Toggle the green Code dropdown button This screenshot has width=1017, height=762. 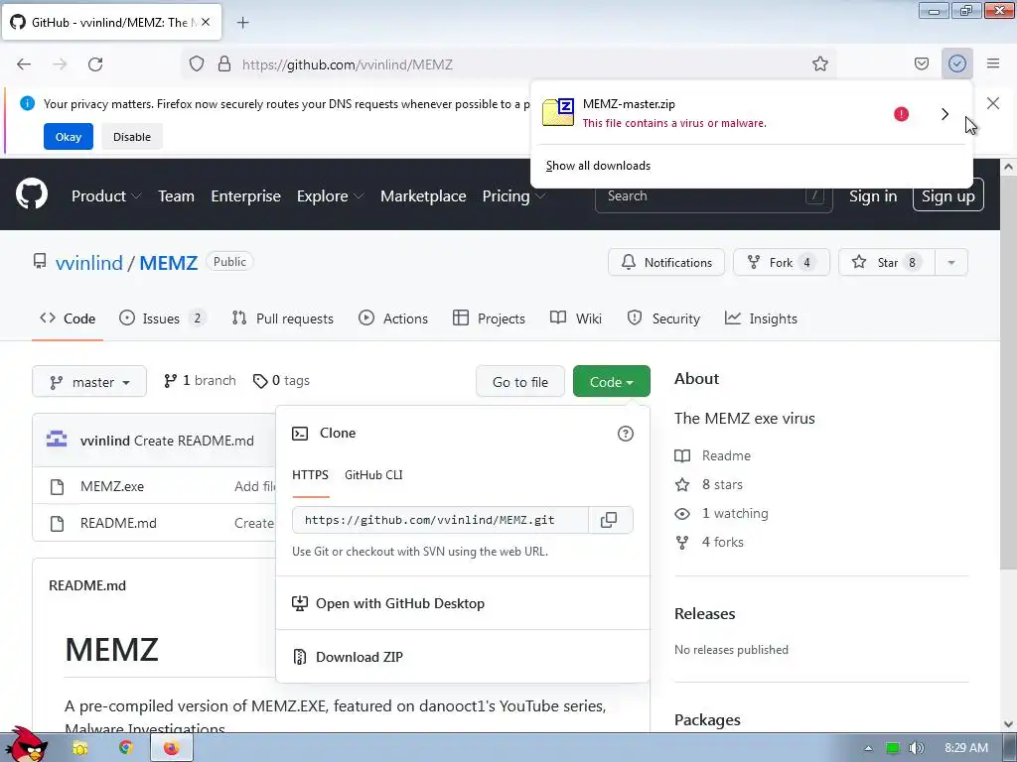coord(612,382)
